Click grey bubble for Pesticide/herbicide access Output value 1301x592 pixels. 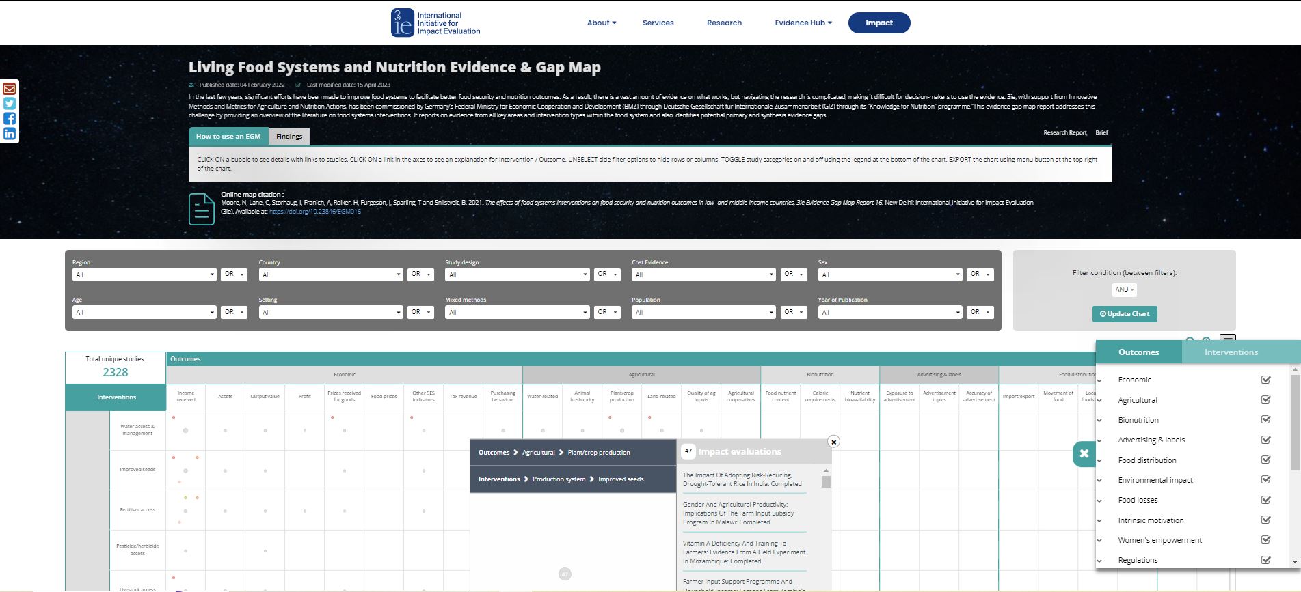pyautogui.click(x=265, y=550)
